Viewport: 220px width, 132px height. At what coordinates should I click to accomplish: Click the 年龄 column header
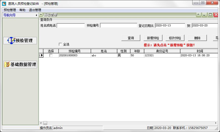point(137,51)
